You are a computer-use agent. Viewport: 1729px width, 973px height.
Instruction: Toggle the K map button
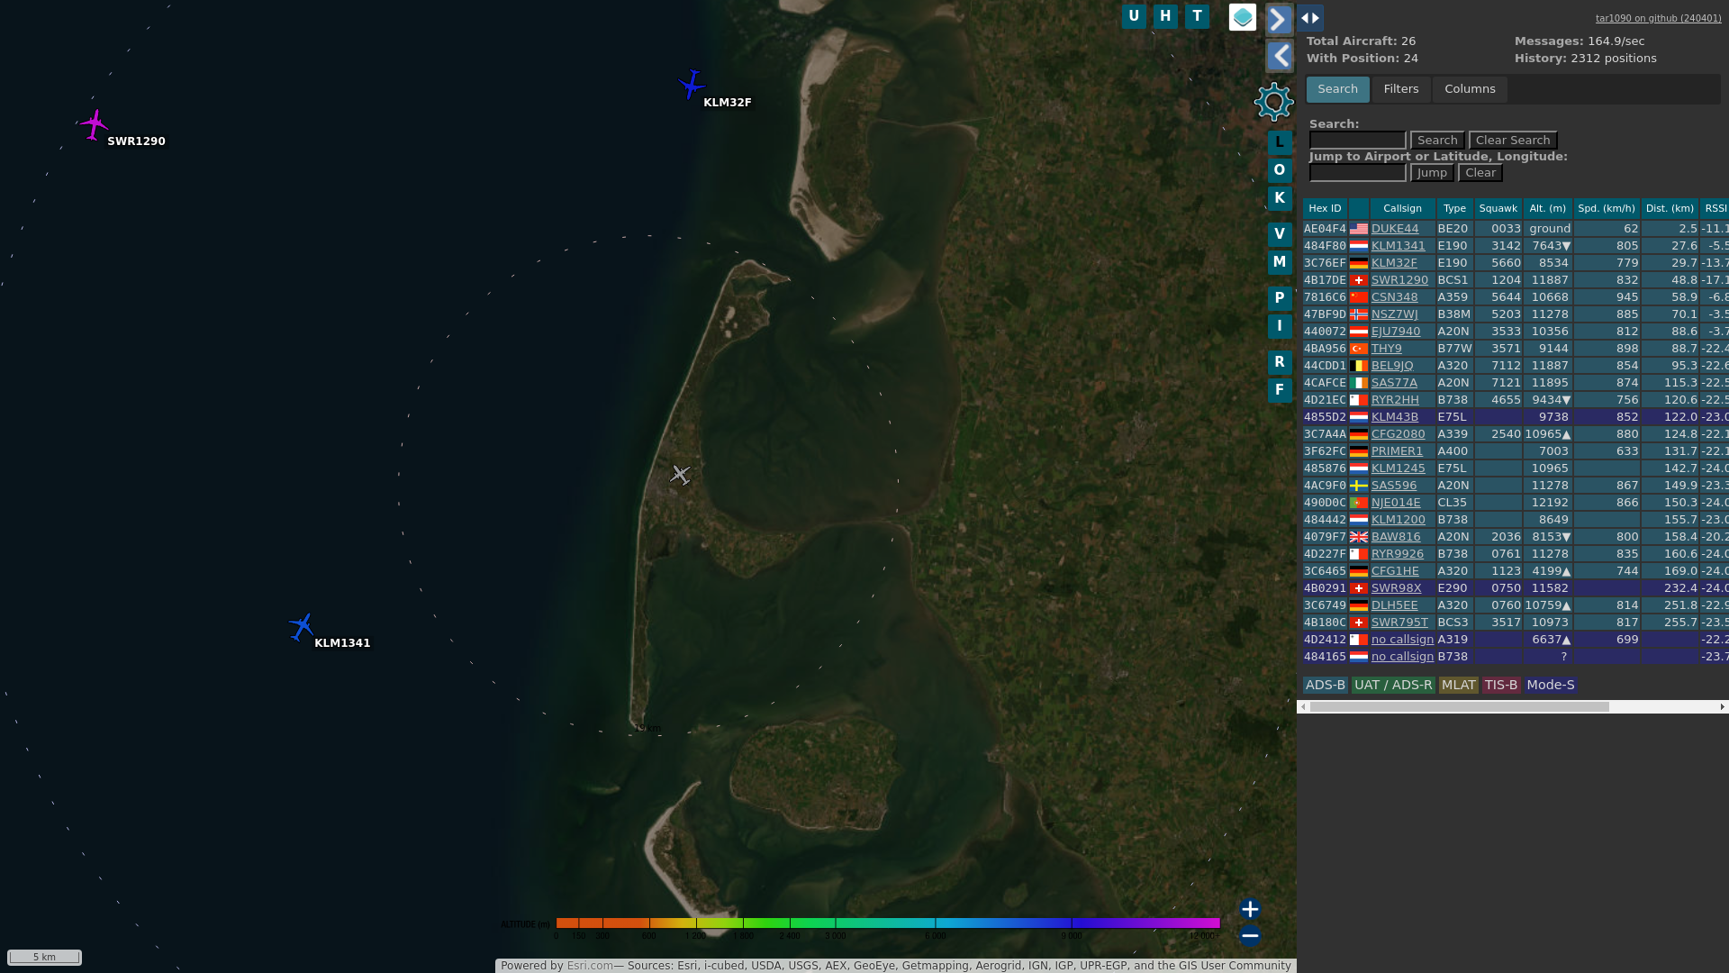click(x=1279, y=198)
